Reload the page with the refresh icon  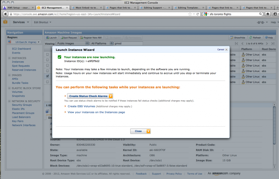click(198, 14)
